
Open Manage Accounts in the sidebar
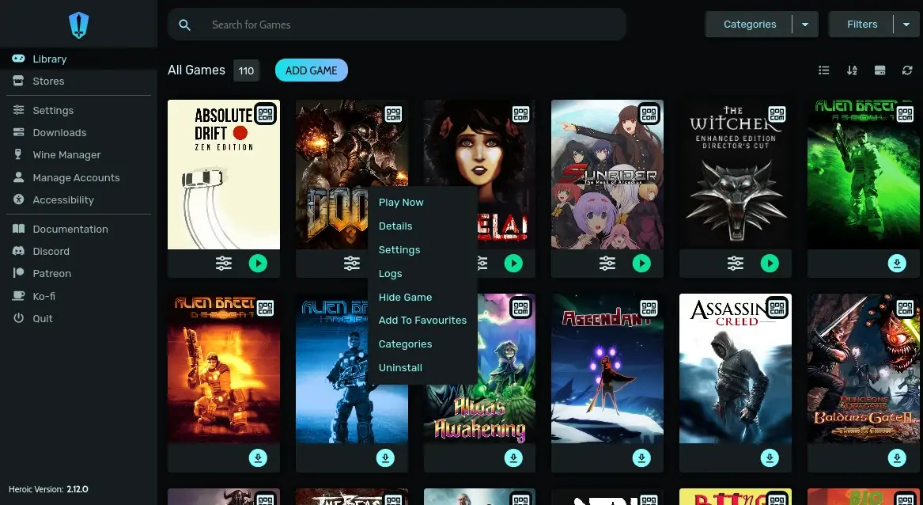point(75,177)
